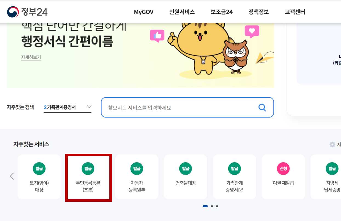
Task: Open the 가족관계증명서 search suggestion dropdown
Action: [67, 107]
